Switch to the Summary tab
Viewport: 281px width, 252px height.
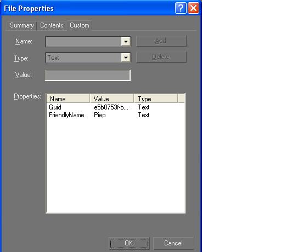(x=22, y=25)
